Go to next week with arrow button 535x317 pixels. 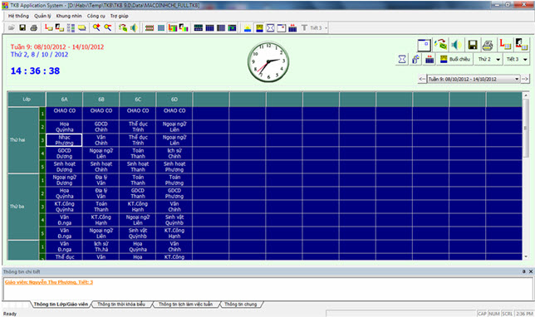(525, 79)
